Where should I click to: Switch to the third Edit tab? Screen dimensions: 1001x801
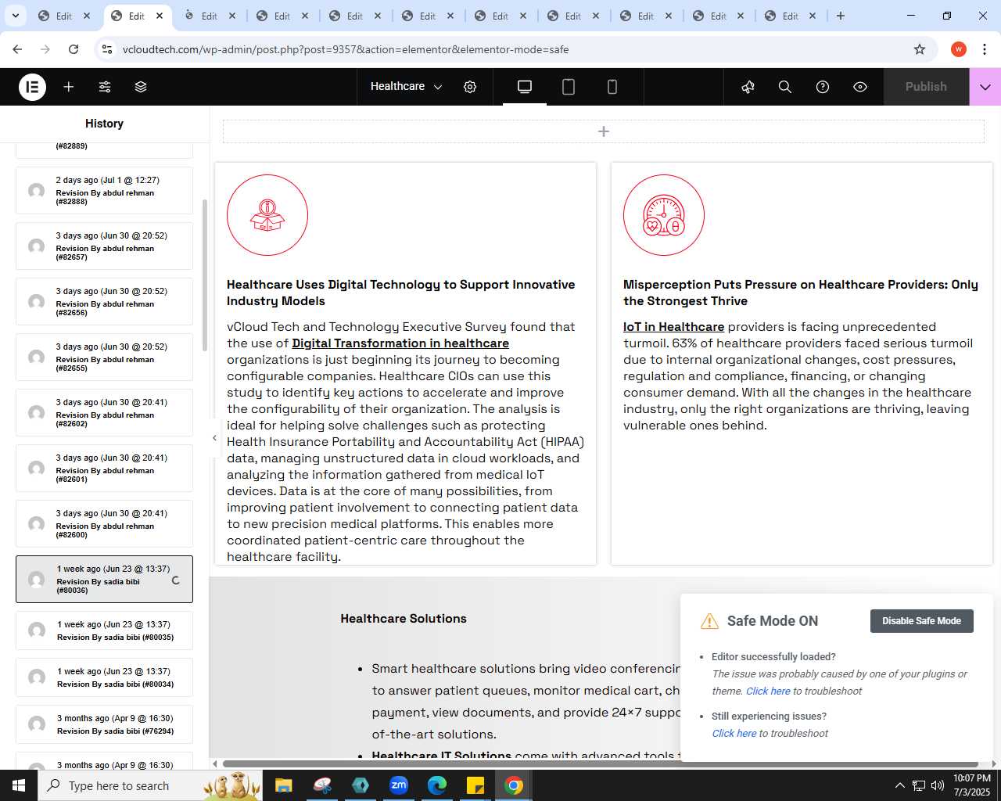(x=210, y=16)
